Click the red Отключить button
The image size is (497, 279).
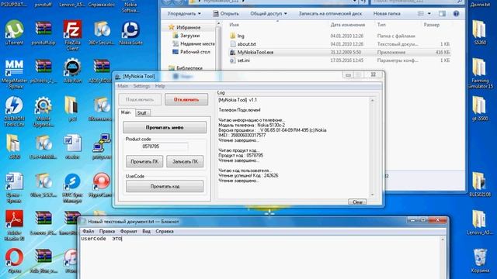coord(186,100)
